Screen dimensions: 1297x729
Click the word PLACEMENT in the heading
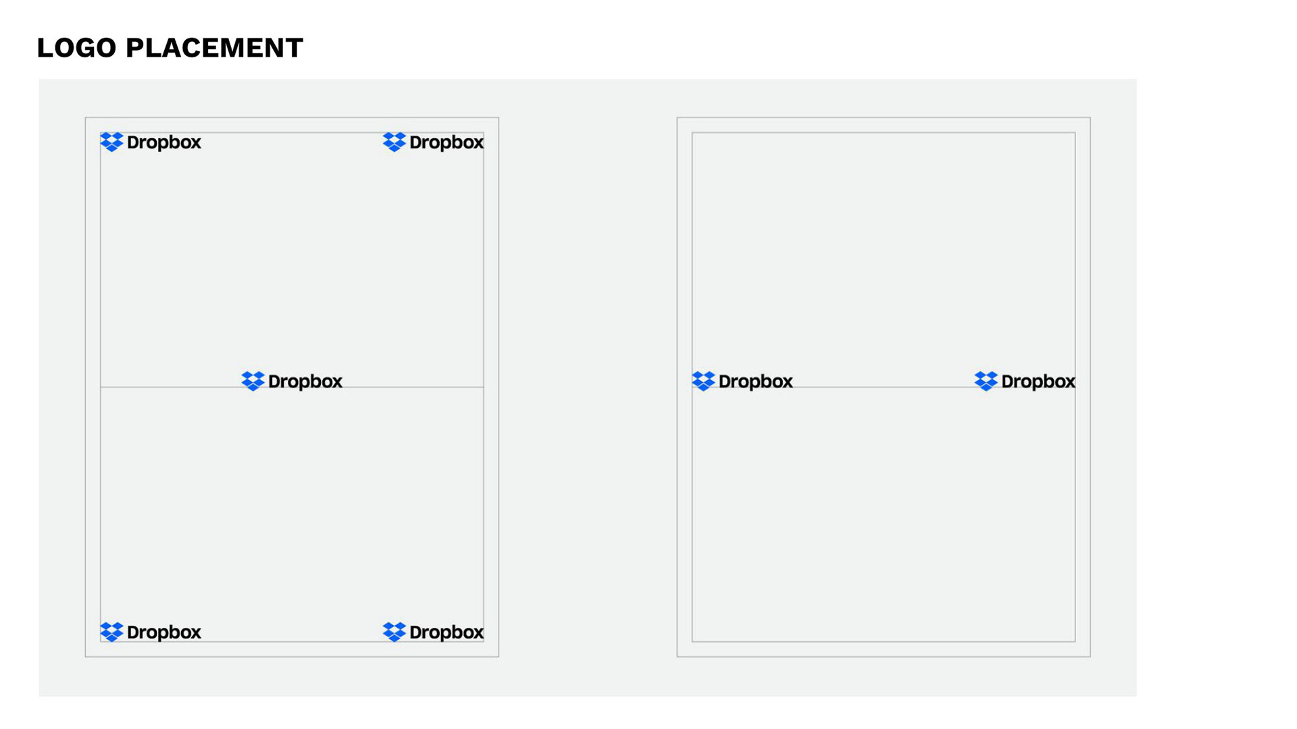click(214, 48)
